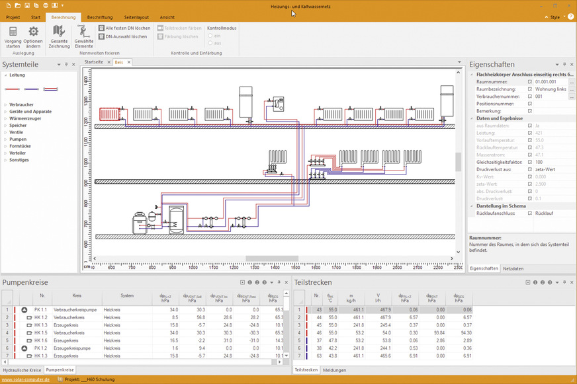Expand Wärmeerzeuger in Systemteile

coord(5,118)
